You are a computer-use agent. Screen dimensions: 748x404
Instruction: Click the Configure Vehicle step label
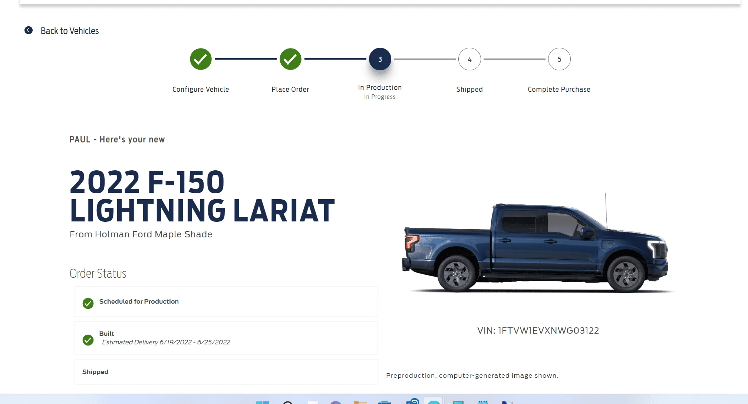click(201, 89)
